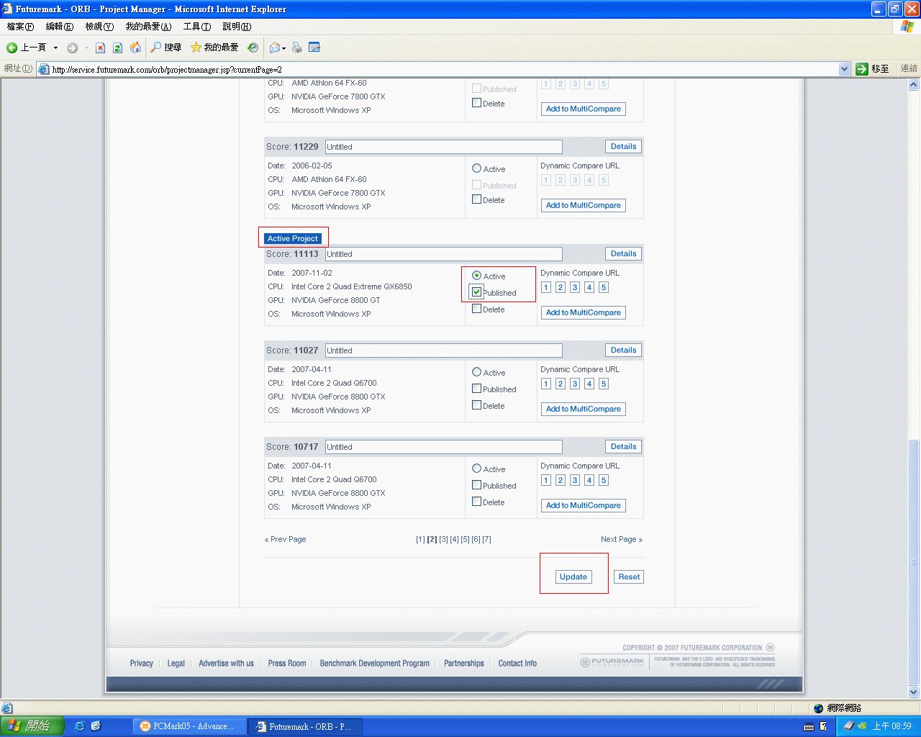
Task: Open the 說明(H) Help menu
Action: pyautogui.click(x=237, y=27)
